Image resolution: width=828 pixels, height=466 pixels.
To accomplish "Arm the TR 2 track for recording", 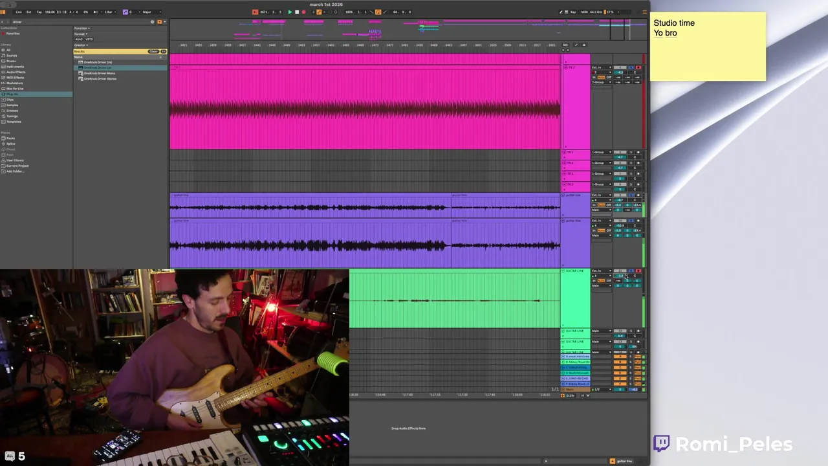I will [x=638, y=67].
